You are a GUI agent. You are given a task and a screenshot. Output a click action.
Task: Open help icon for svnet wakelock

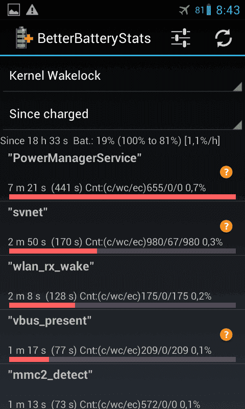pos(226,226)
